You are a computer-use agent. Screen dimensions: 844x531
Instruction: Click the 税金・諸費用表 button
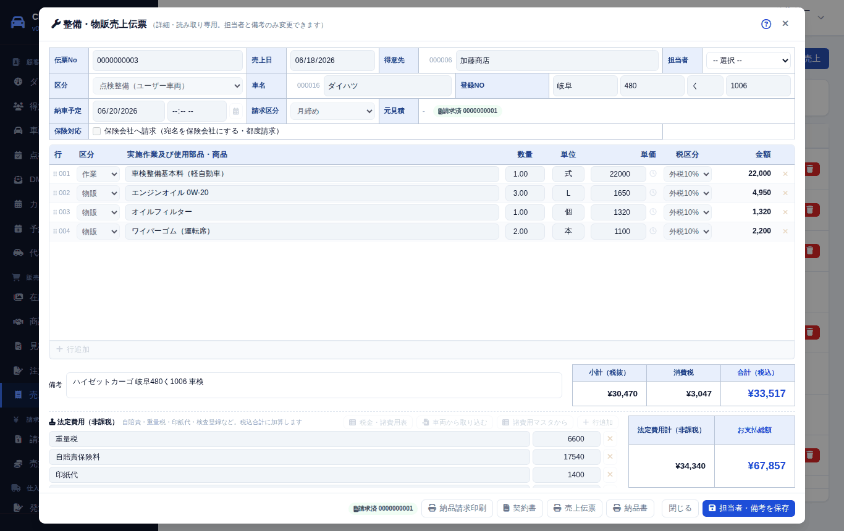378,422
